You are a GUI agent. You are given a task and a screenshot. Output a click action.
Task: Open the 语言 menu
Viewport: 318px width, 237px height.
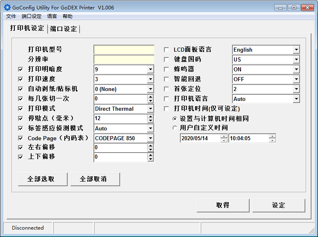(x=52, y=16)
